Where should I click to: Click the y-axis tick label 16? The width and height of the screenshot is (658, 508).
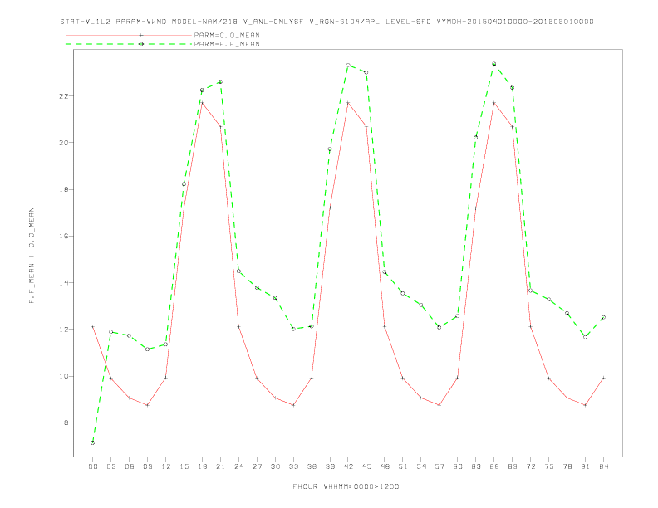coord(64,236)
